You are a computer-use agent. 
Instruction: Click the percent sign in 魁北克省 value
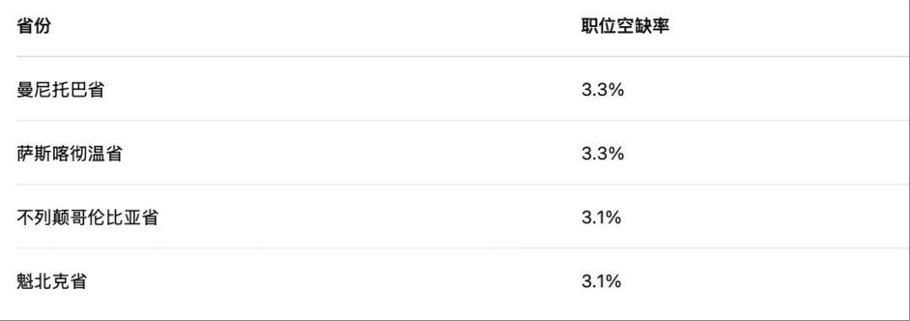614,281
